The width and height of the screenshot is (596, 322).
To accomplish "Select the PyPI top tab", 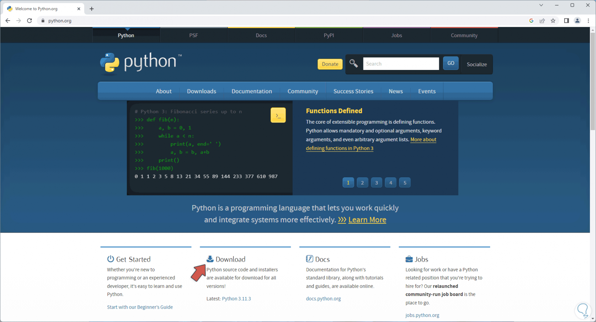I will (x=329, y=35).
